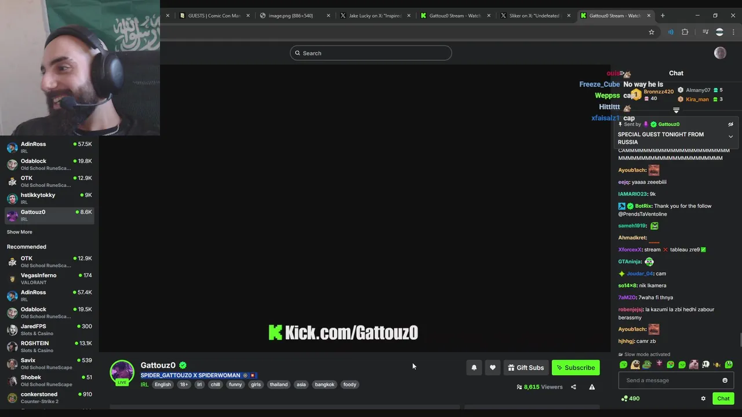Viewport: 742px width, 417px height.
Task: Click Almany07 in gift leaderboard
Action: (x=698, y=90)
